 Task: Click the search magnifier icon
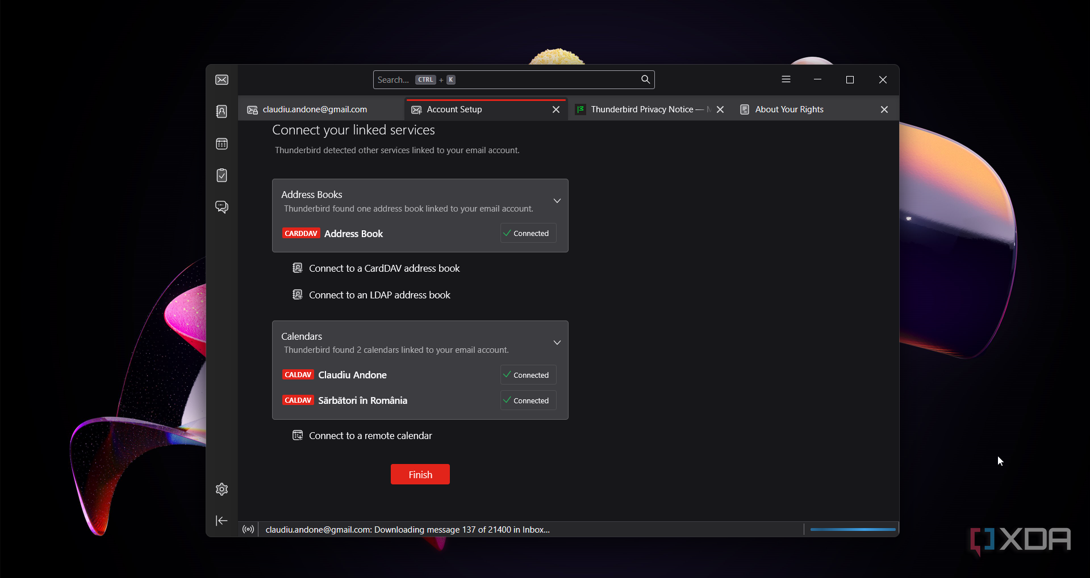pos(645,79)
